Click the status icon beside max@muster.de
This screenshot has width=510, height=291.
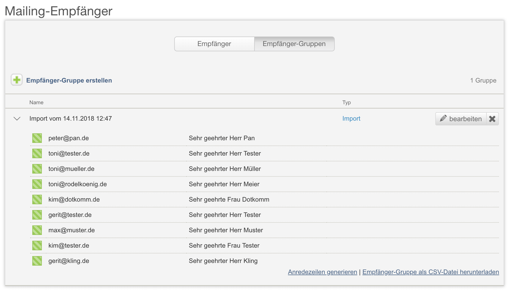[x=37, y=230]
